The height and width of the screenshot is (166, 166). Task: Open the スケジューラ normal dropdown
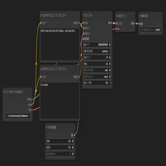(x=97, y=76)
